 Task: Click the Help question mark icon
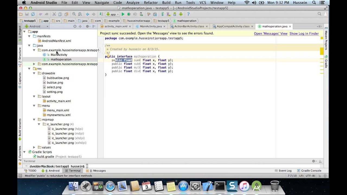[188, 14]
